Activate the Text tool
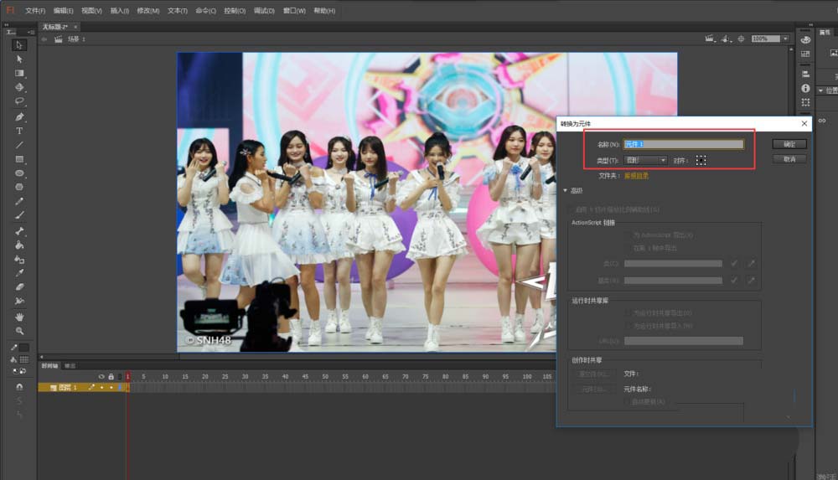 (x=19, y=131)
